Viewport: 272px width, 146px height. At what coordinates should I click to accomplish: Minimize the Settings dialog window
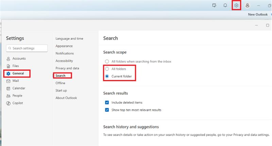click(x=257, y=25)
